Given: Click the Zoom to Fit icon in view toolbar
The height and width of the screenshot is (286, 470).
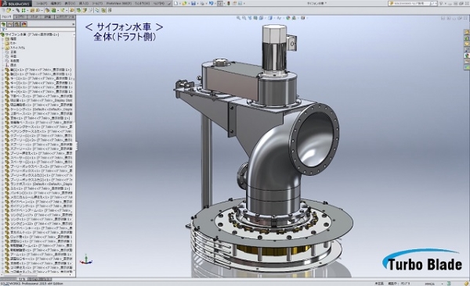Looking at the screenshot, I should (239, 18).
